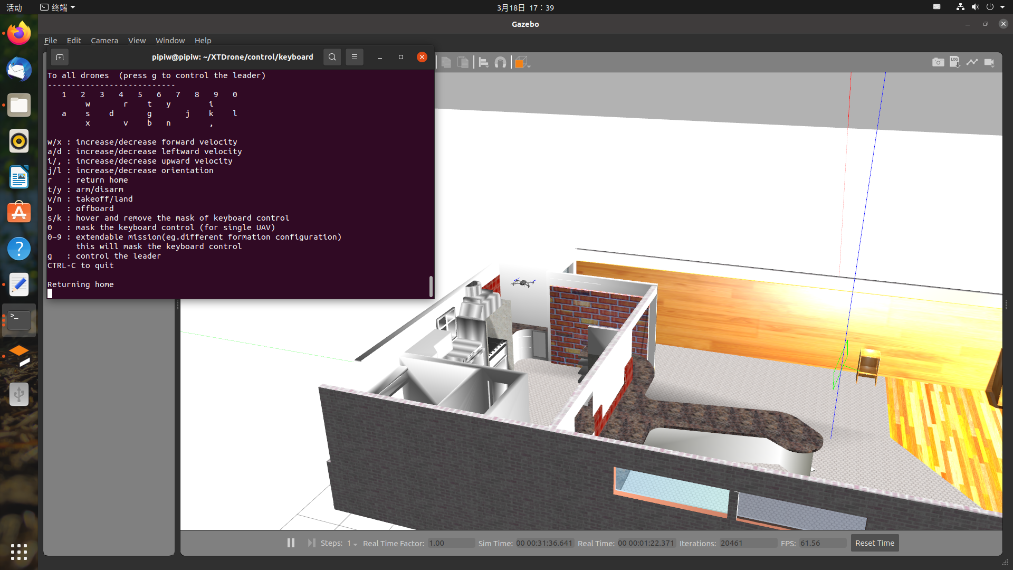Open the Window menu
The height and width of the screenshot is (570, 1013).
[x=170, y=41]
